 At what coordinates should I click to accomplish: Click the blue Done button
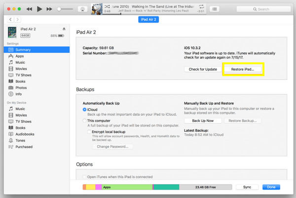271,187
